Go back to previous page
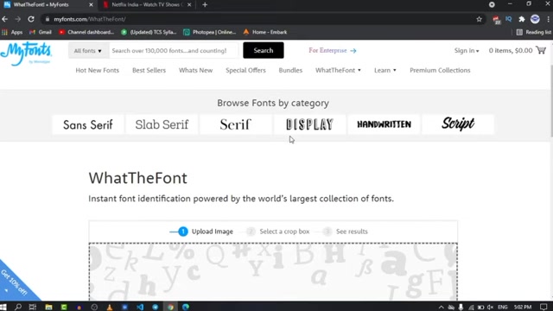 click(x=5, y=19)
